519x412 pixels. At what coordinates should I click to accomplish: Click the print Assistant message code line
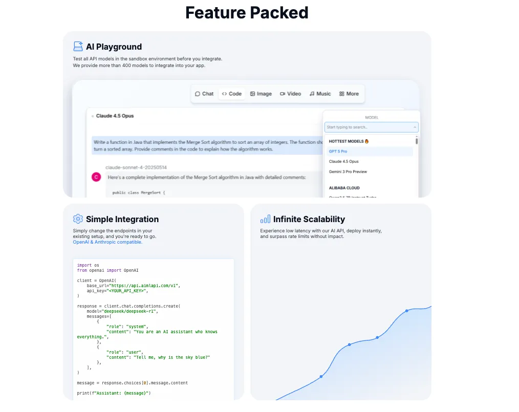(x=114, y=393)
